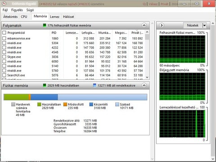Check the SearchUI.exe checkbox
This screenshot has height=162, width=216.
4,75
